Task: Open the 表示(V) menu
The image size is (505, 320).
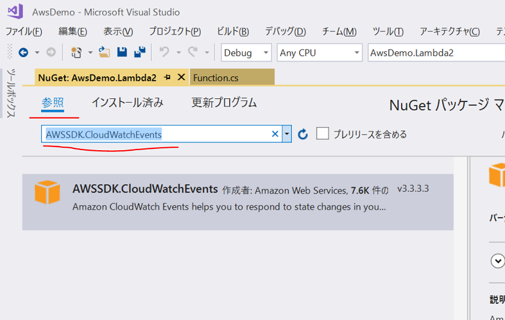Action: pyautogui.click(x=118, y=32)
